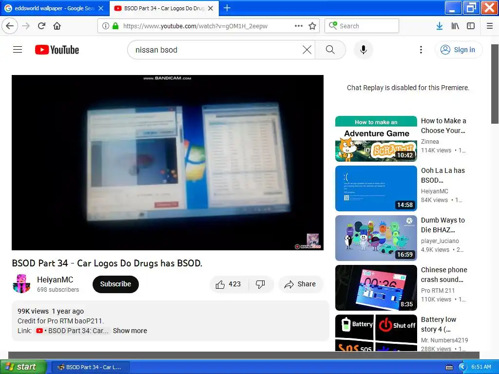Share this video
The height and width of the screenshot is (374, 499).
301,284
